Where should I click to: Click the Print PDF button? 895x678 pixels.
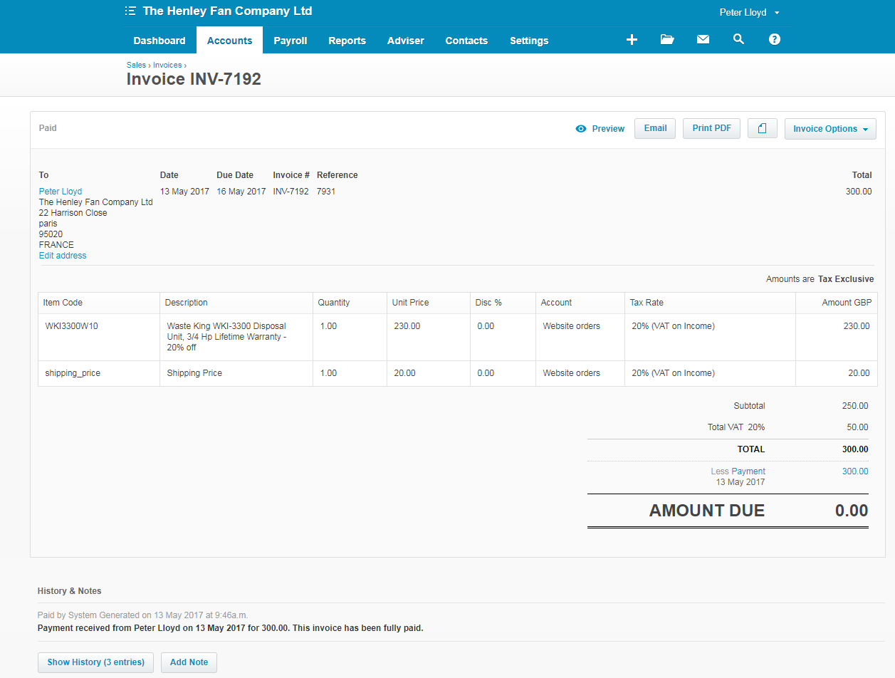[711, 129]
